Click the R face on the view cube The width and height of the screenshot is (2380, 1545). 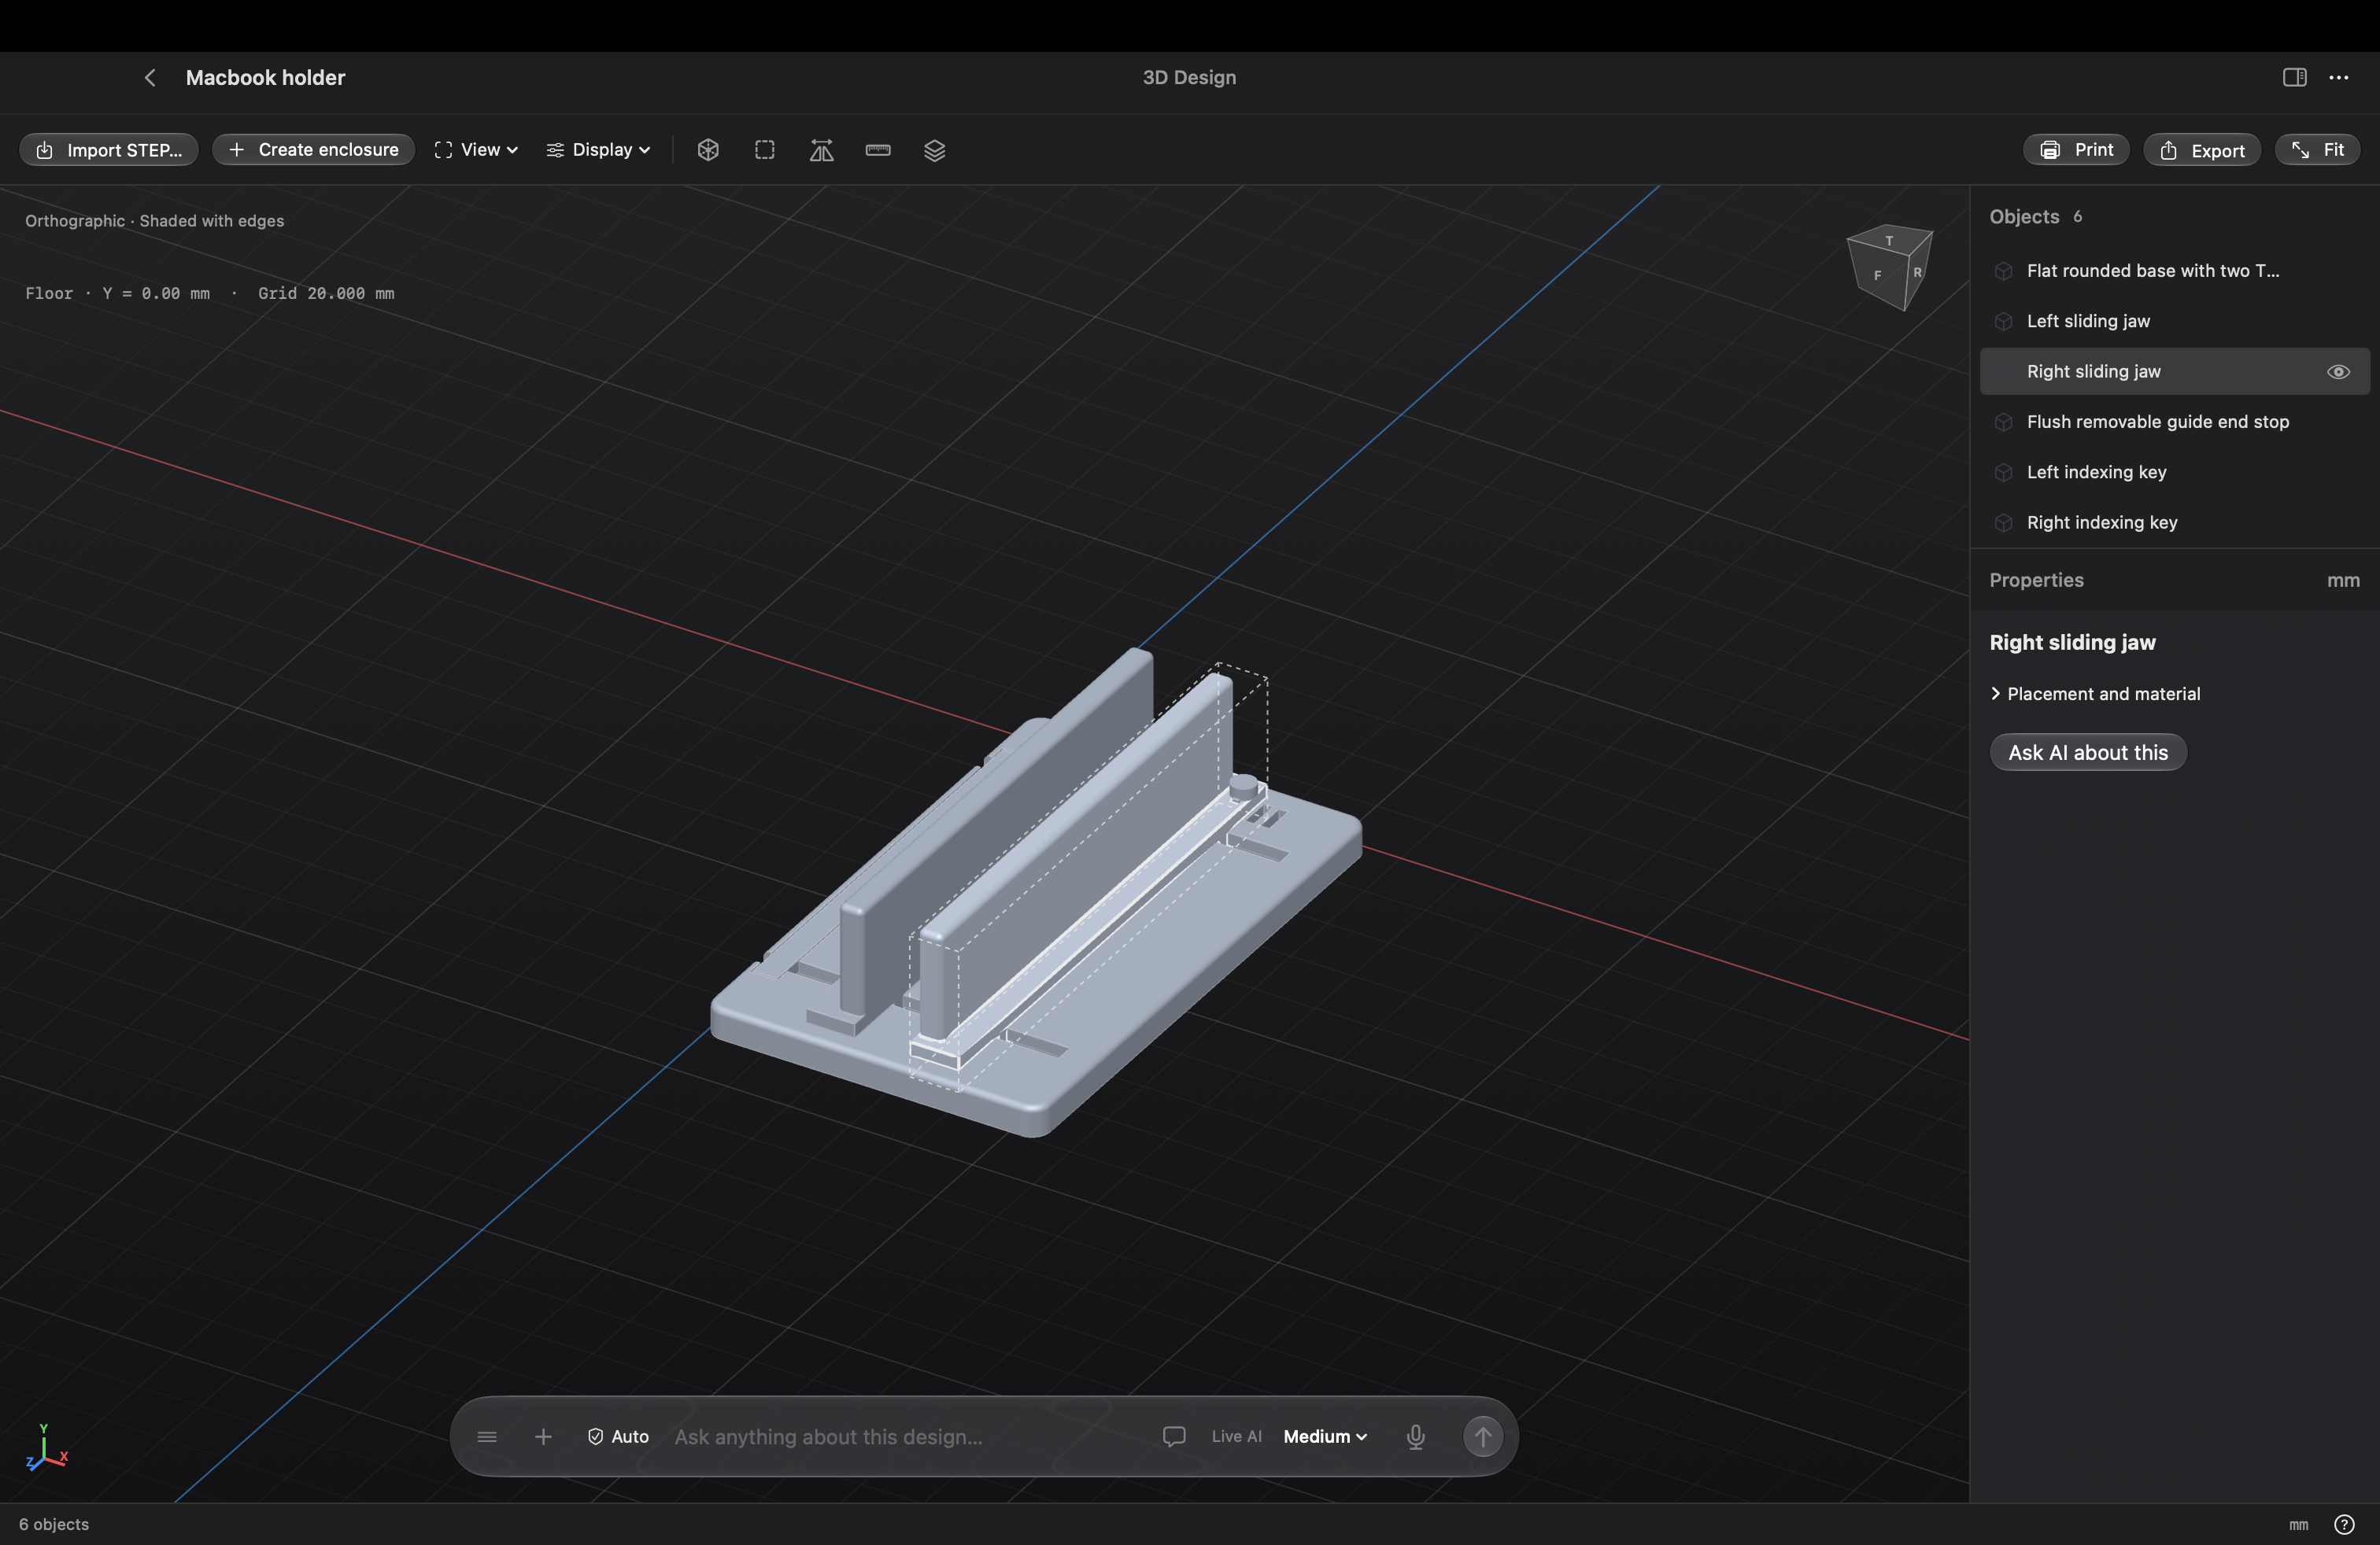(x=1917, y=272)
